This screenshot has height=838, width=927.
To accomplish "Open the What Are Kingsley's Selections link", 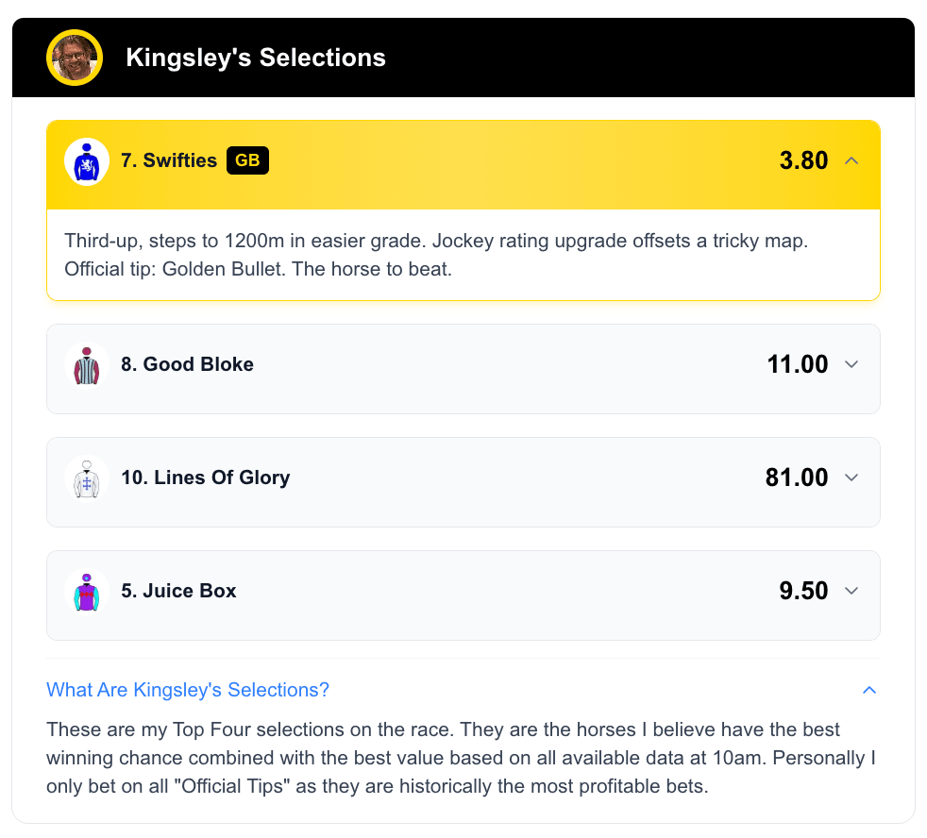I will (187, 690).
